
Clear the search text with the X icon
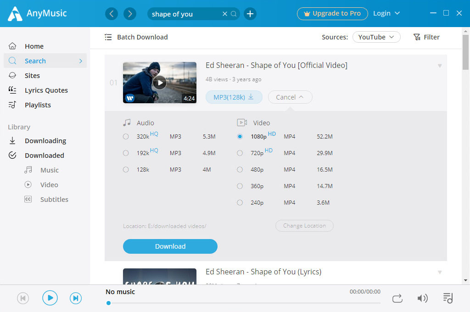[225, 14]
